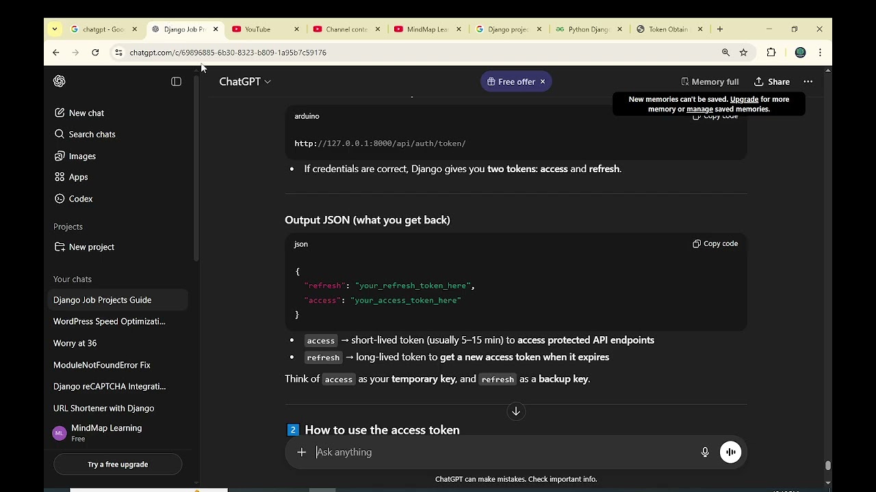Share this conversation
Image resolution: width=876 pixels, height=492 pixels.
coord(772,81)
